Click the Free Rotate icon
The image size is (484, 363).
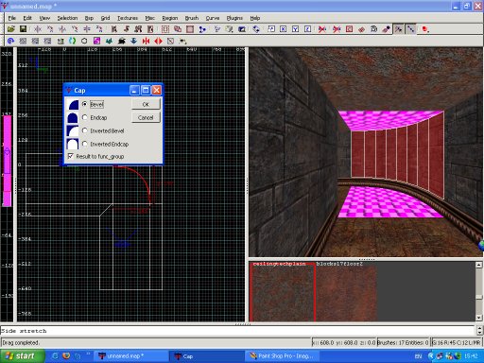(256, 29)
